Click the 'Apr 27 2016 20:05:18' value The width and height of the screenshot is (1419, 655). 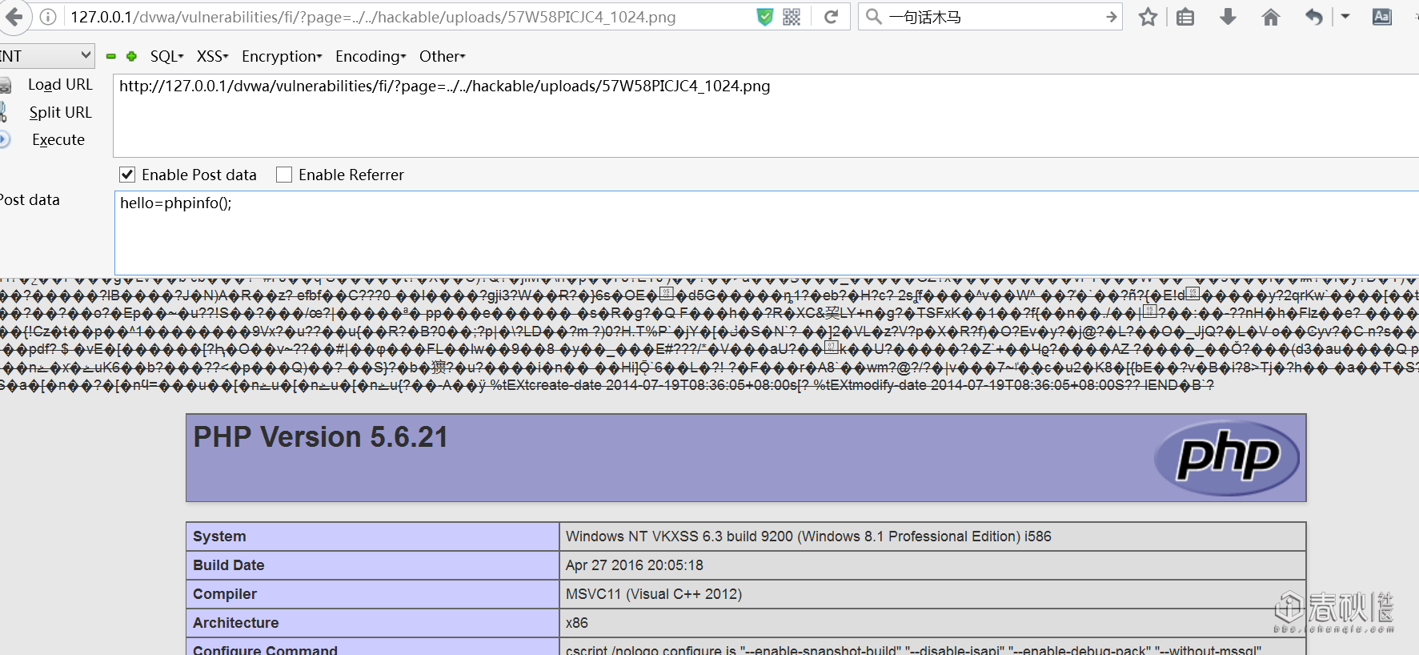(635, 565)
